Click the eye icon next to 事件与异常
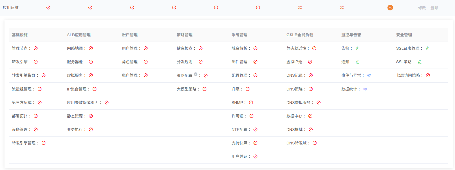Viewport: 455px width, 170px height. [369, 75]
